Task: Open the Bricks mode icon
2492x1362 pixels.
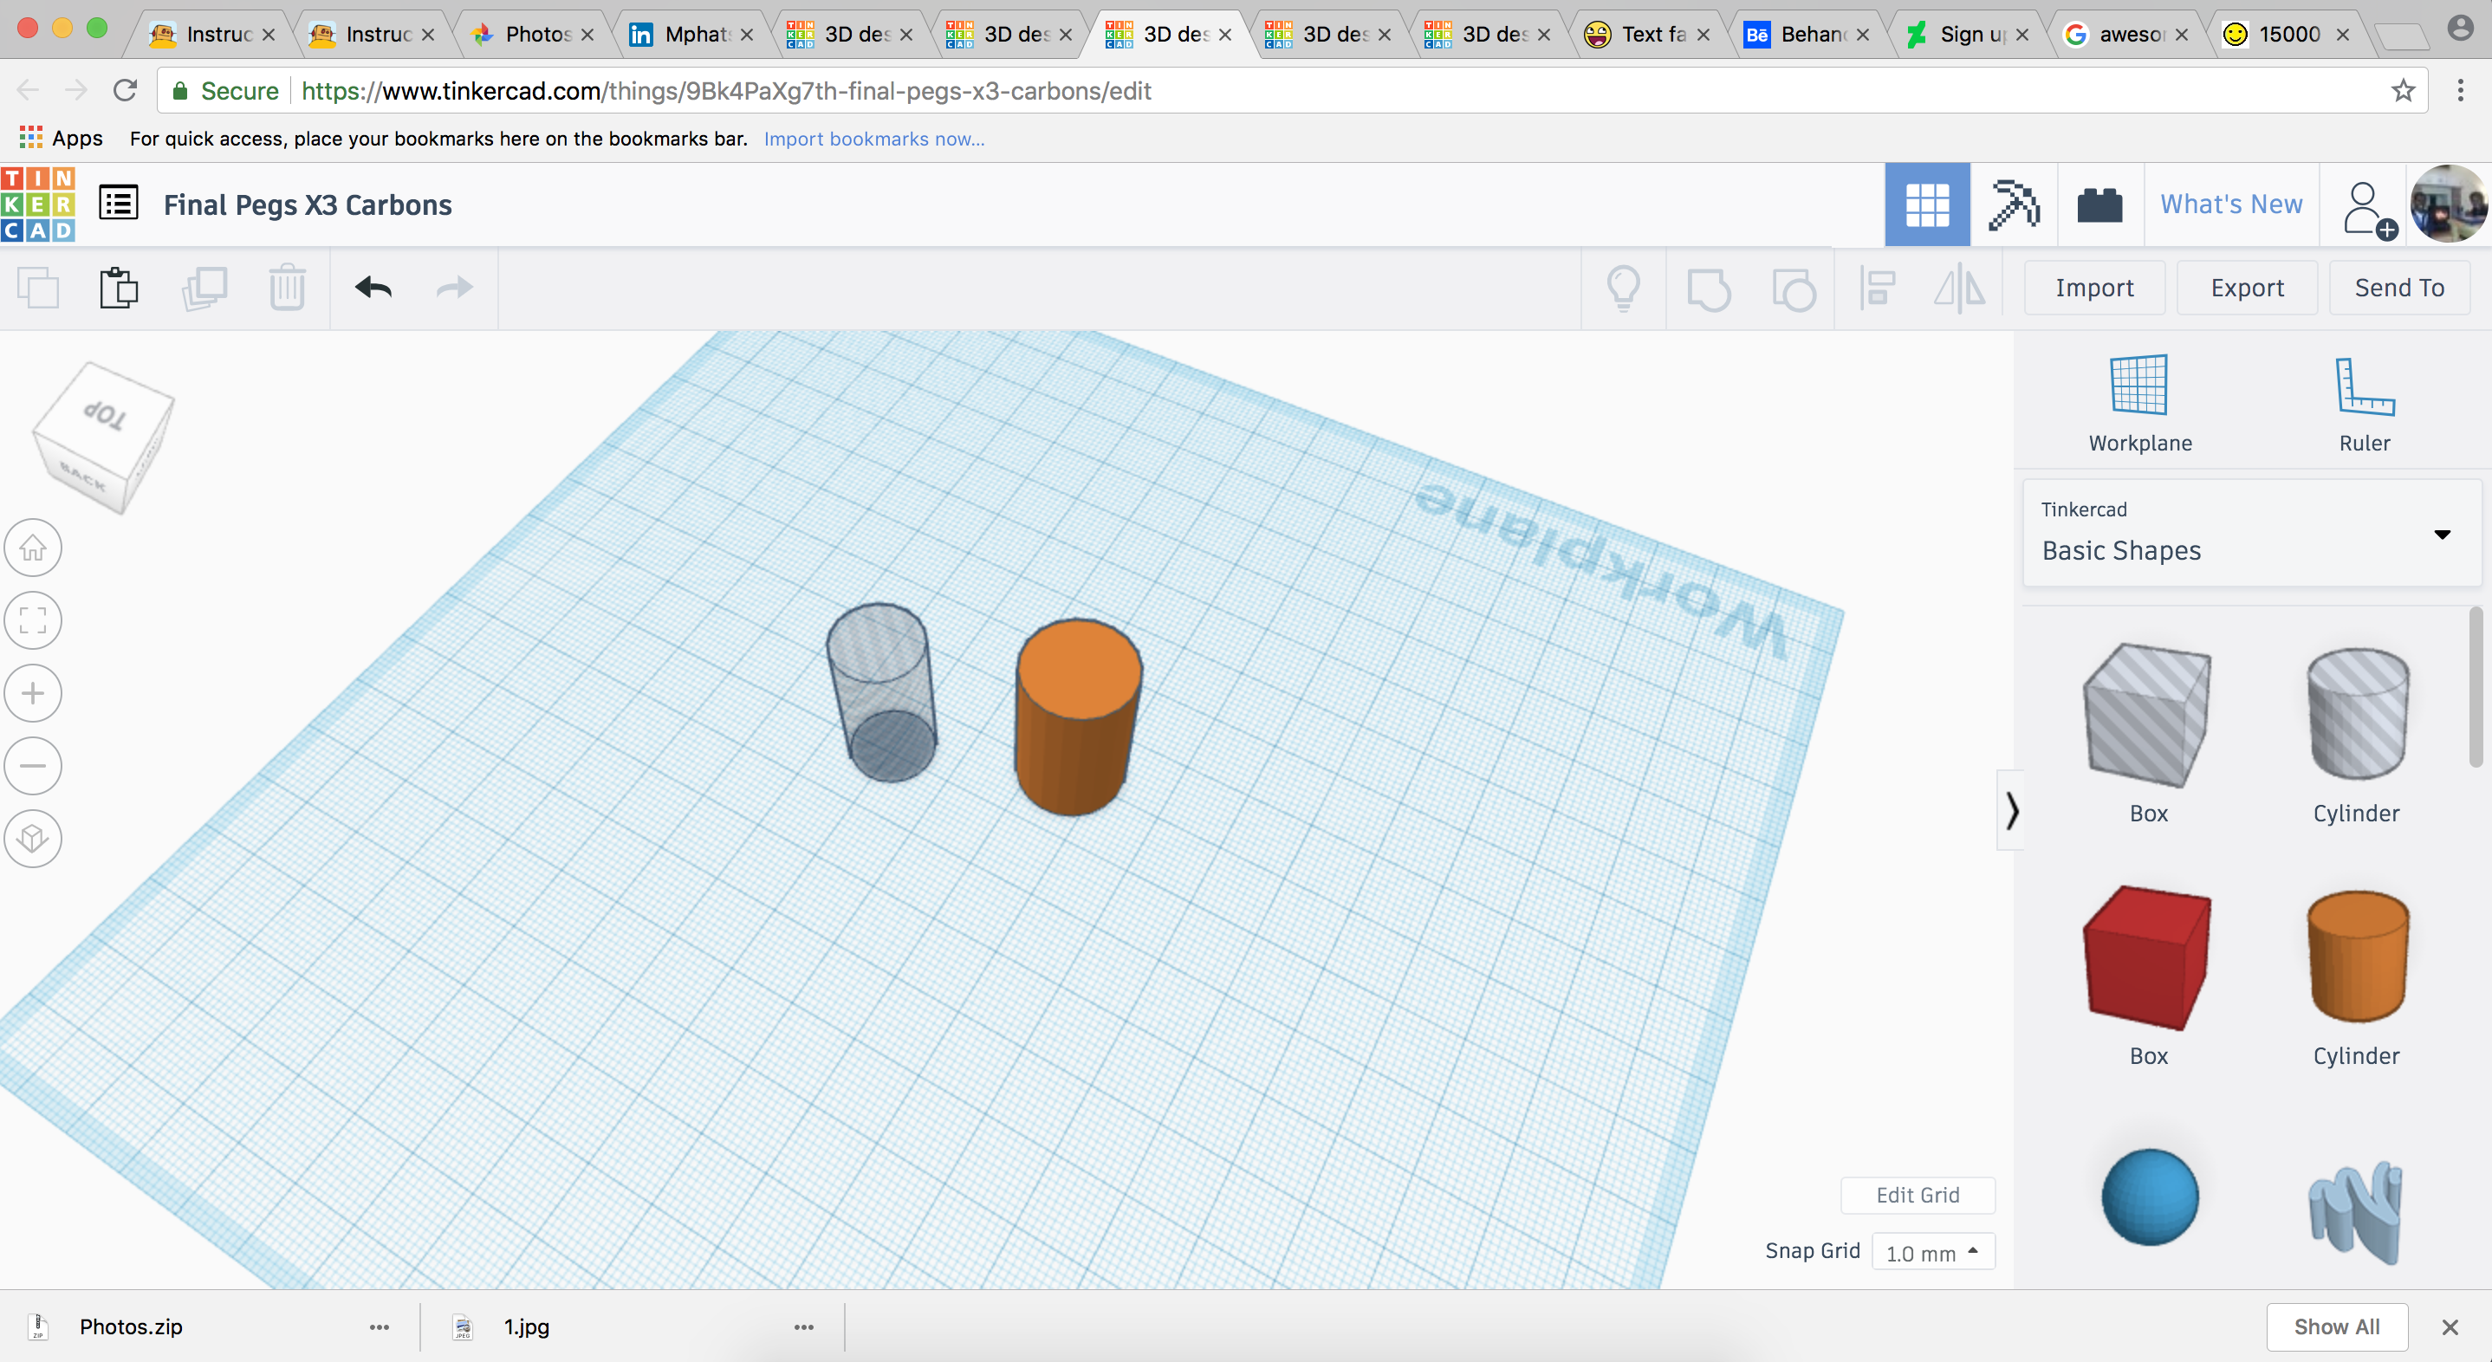Action: coord(2099,205)
